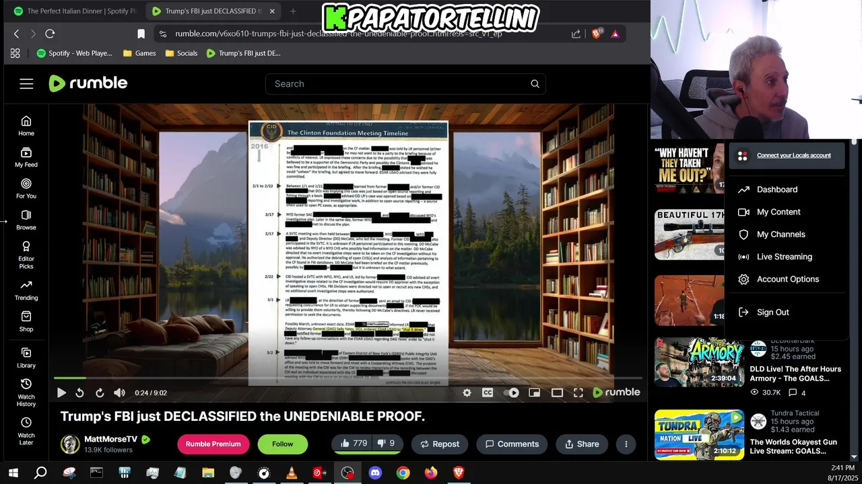Rewind the video with back arrow
This screenshot has height=484, width=862.
click(x=79, y=393)
